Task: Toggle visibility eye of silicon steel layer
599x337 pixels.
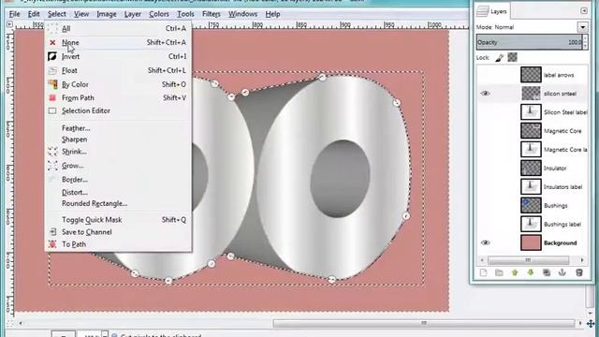Action: tap(485, 94)
